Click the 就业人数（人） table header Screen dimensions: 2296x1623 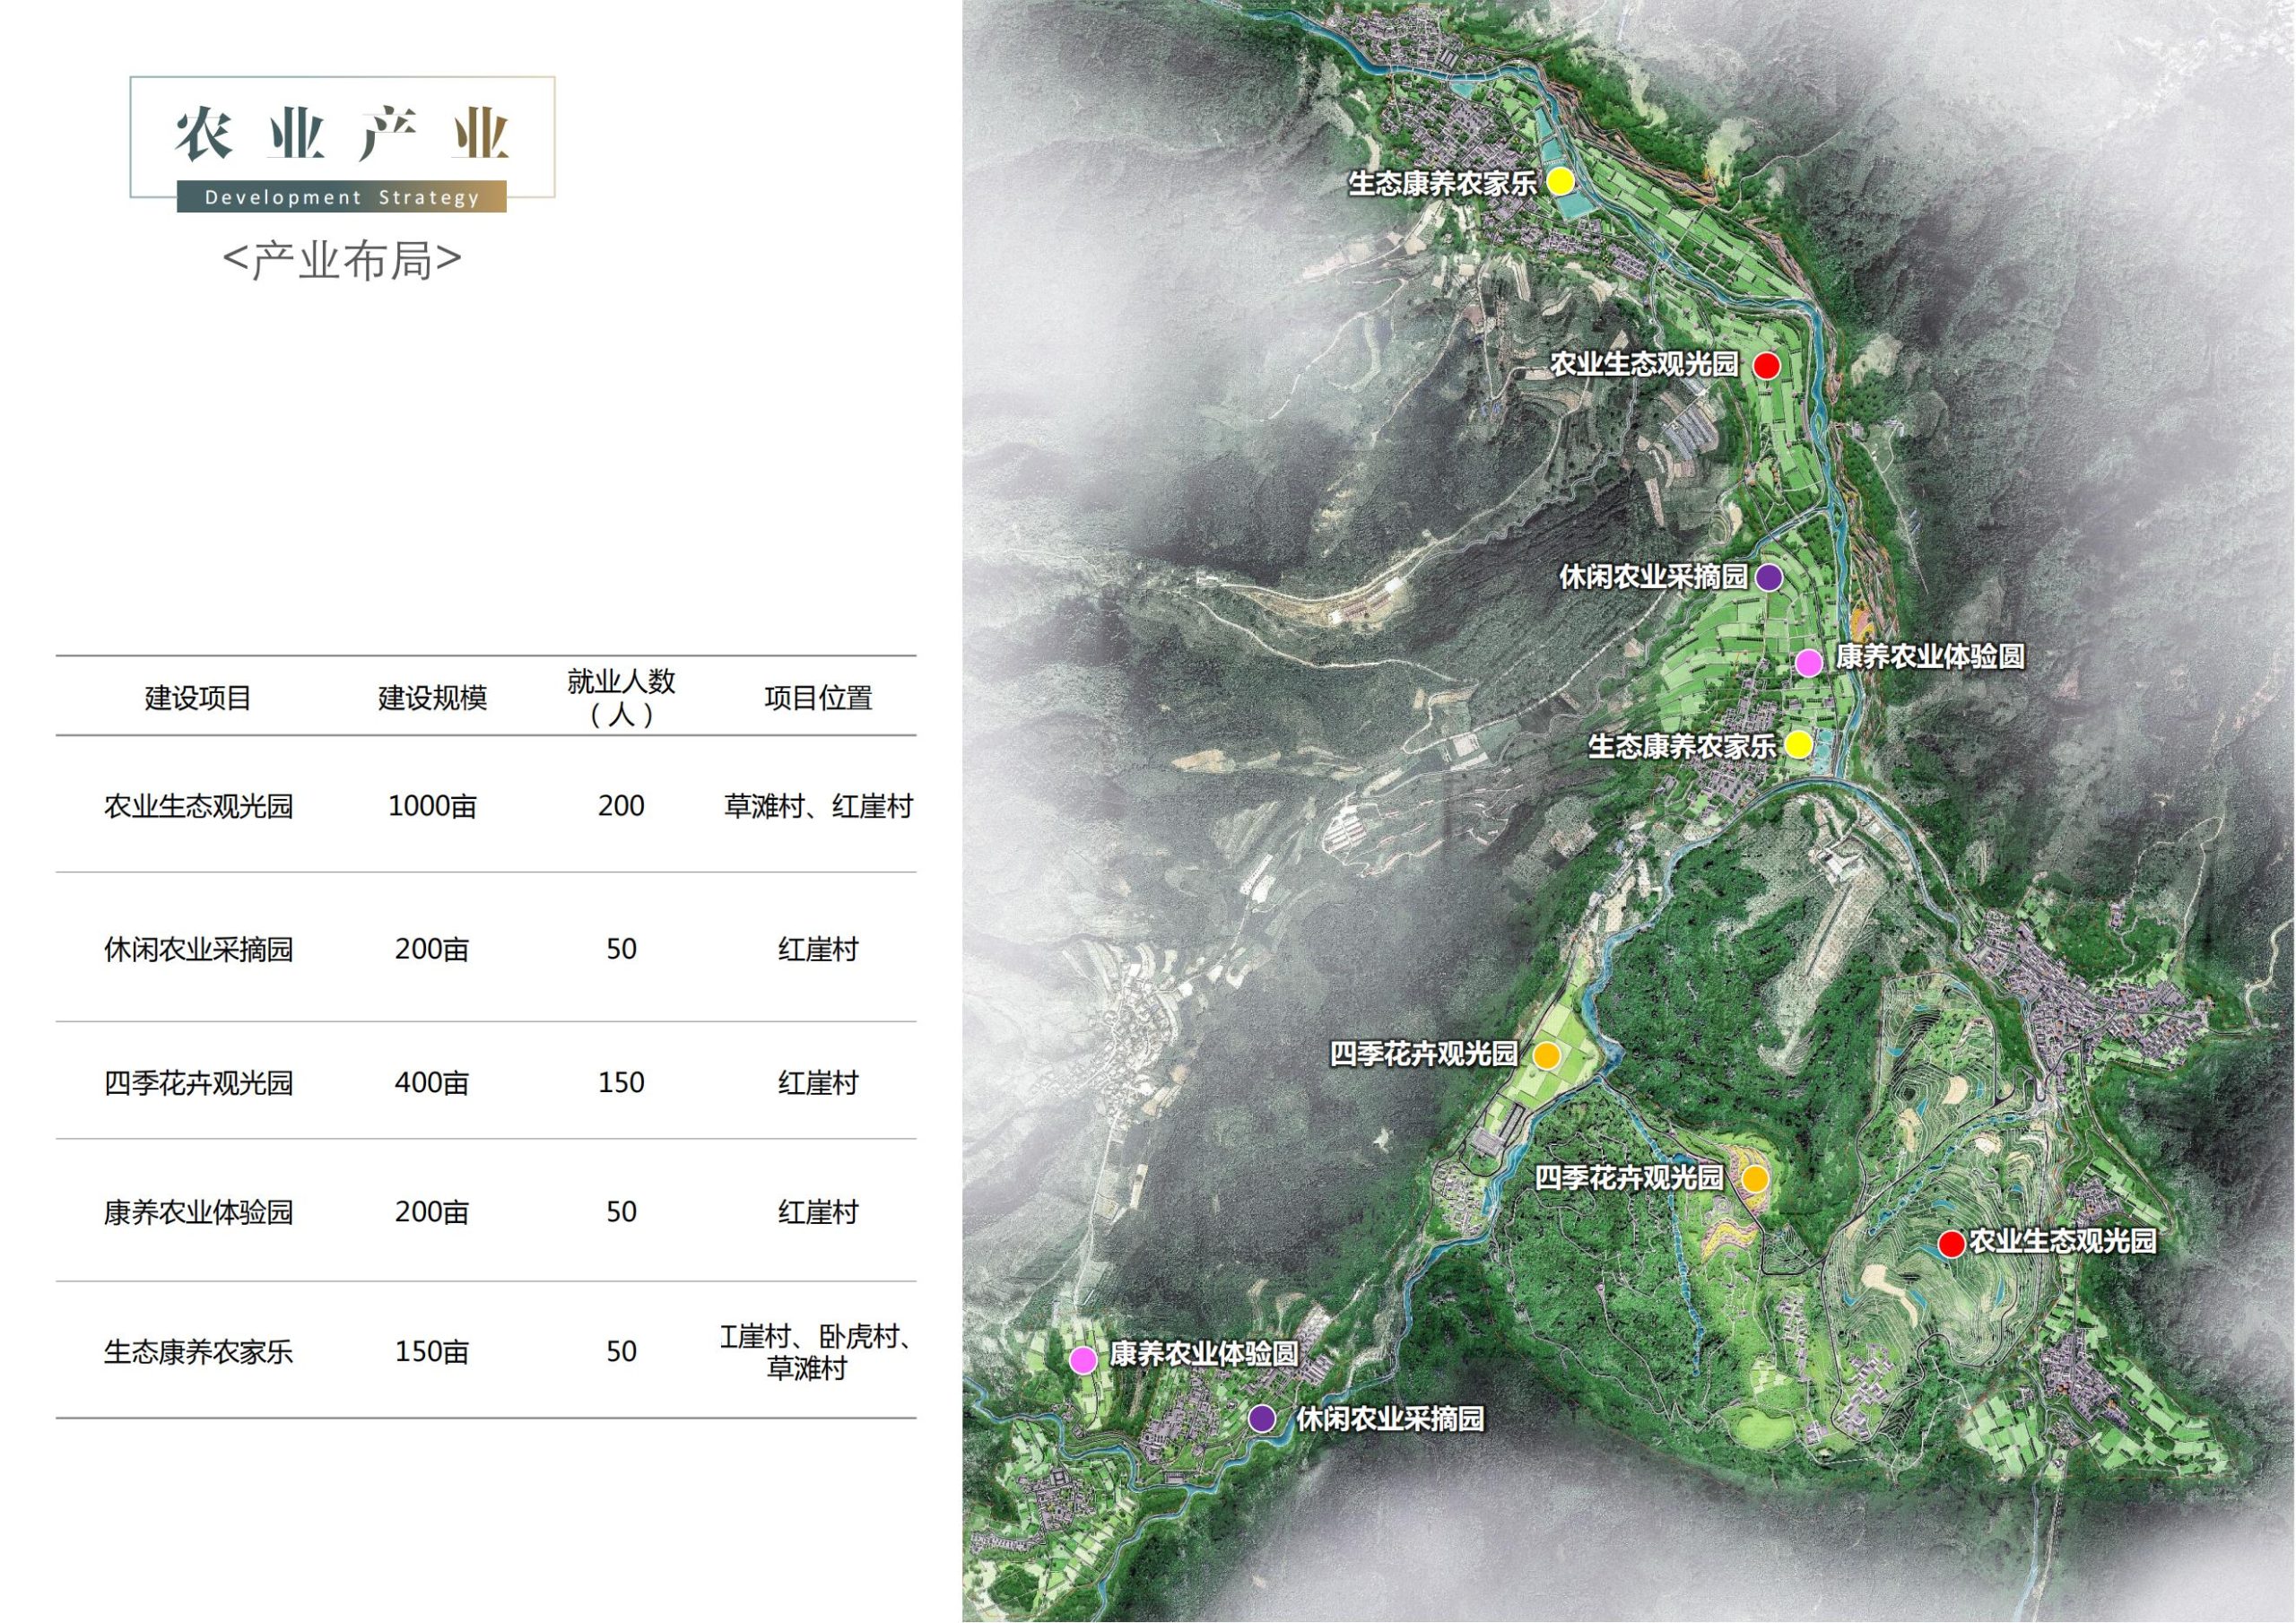621,697
